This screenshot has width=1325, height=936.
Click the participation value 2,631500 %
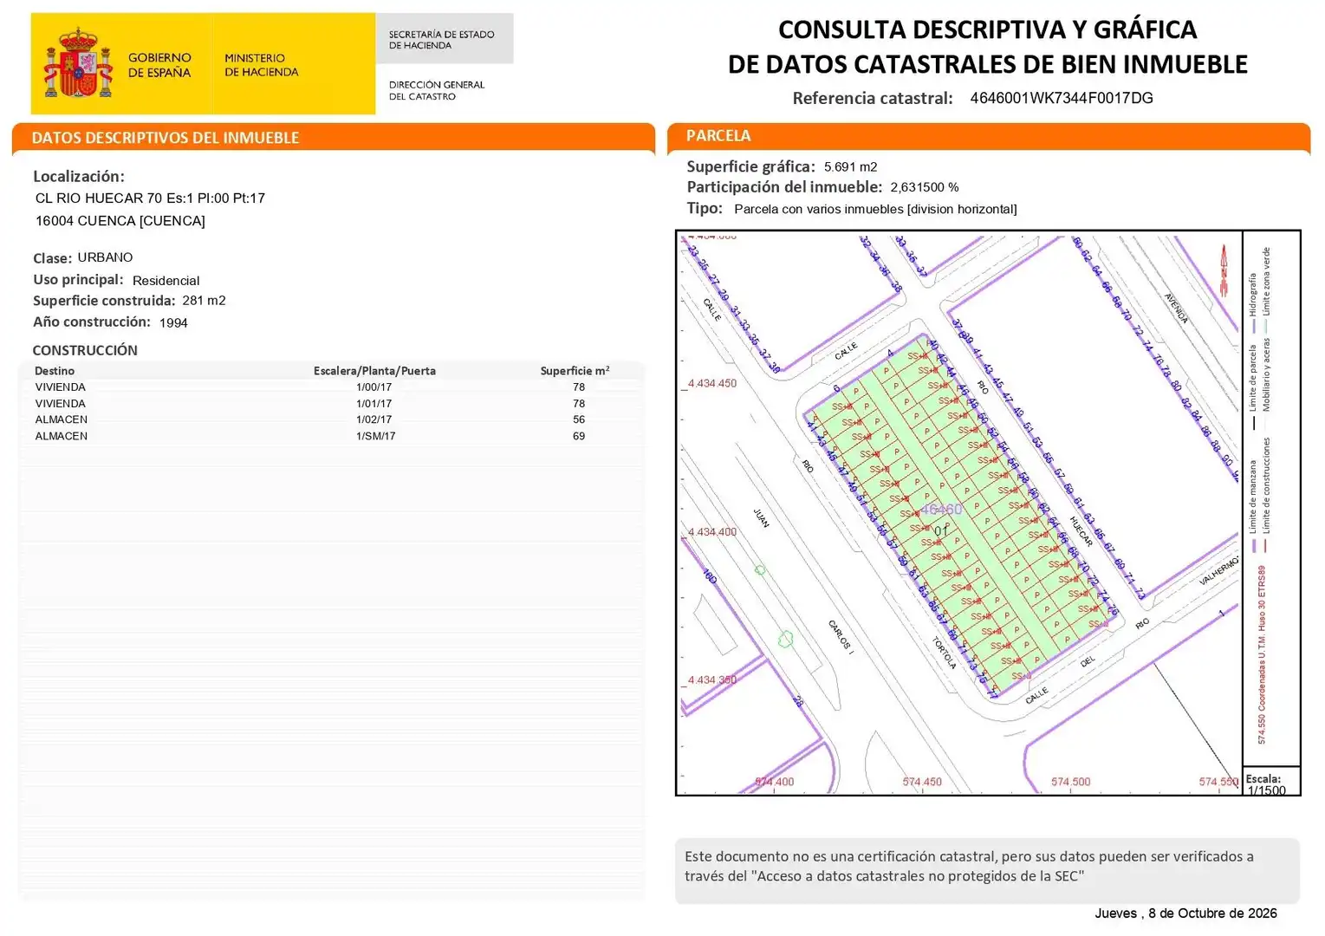click(x=925, y=187)
